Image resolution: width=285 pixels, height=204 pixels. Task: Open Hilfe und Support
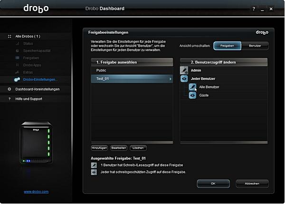[x=28, y=99]
